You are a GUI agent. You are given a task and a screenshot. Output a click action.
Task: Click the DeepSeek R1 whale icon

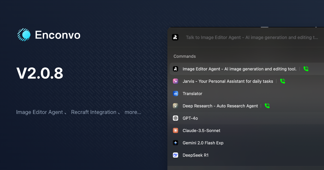175,155
